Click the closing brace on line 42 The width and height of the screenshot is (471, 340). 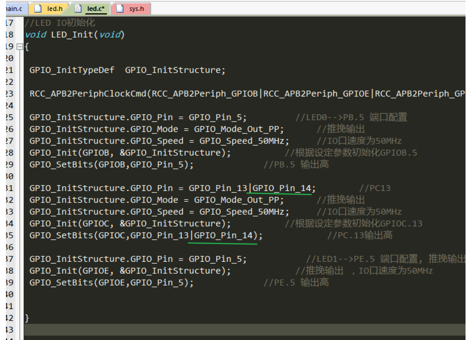(x=27, y=318)
